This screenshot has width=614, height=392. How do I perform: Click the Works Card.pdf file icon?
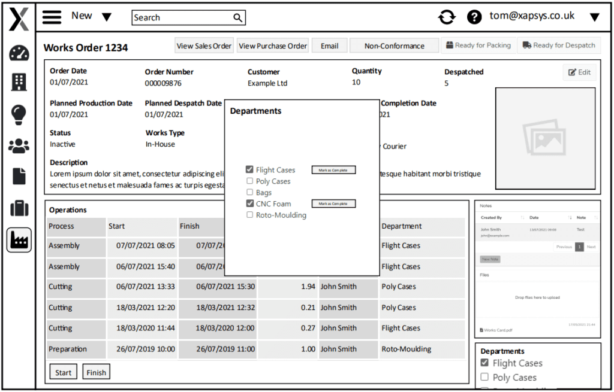point(481,330)
